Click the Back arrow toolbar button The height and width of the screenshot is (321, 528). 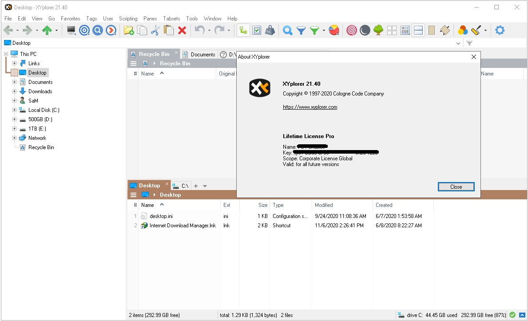(x=8, y=30)
